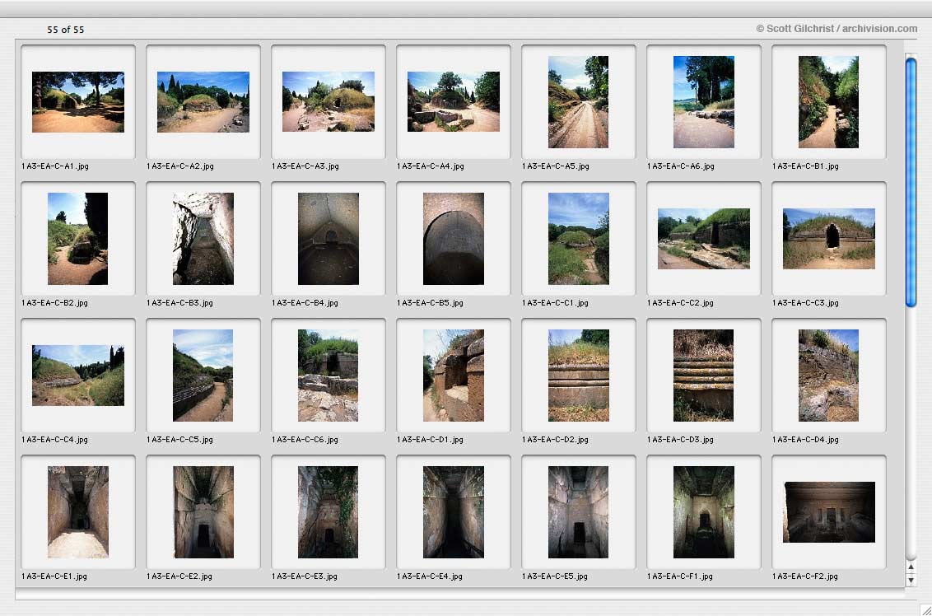Open the 1A3-EA-C-D3.jpg thumbnail picture
Image resolution: width=932 pixels, height=616 pixels.
(x=704, y=376)
